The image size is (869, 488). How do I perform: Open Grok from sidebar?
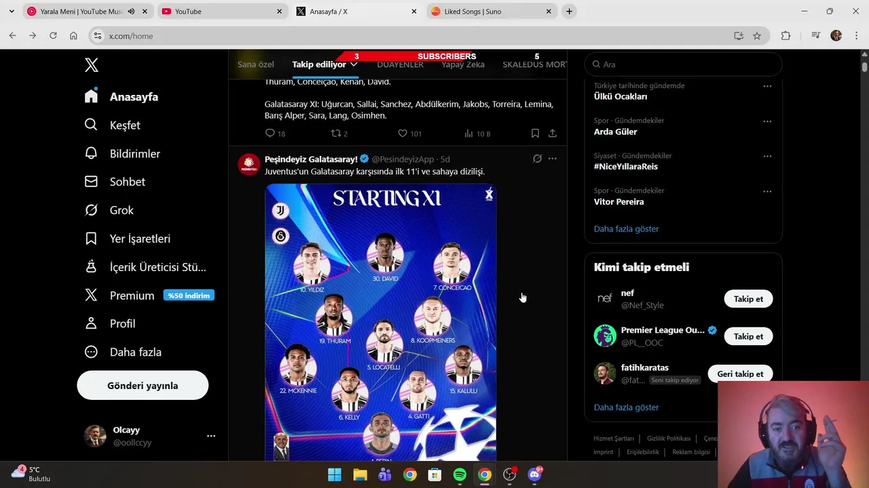tap(109, 210)
